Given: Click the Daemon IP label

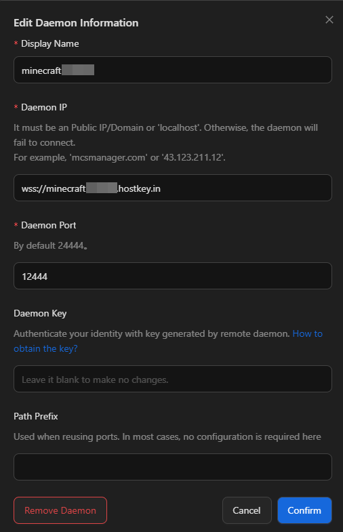Looking at the screenshot, I should coord(44,107).
